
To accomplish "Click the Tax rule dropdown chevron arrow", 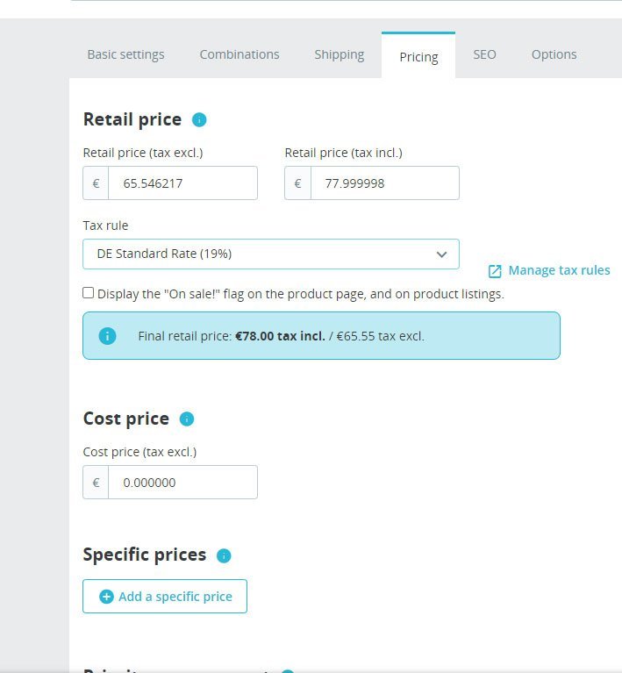I will tap(442, 254).
